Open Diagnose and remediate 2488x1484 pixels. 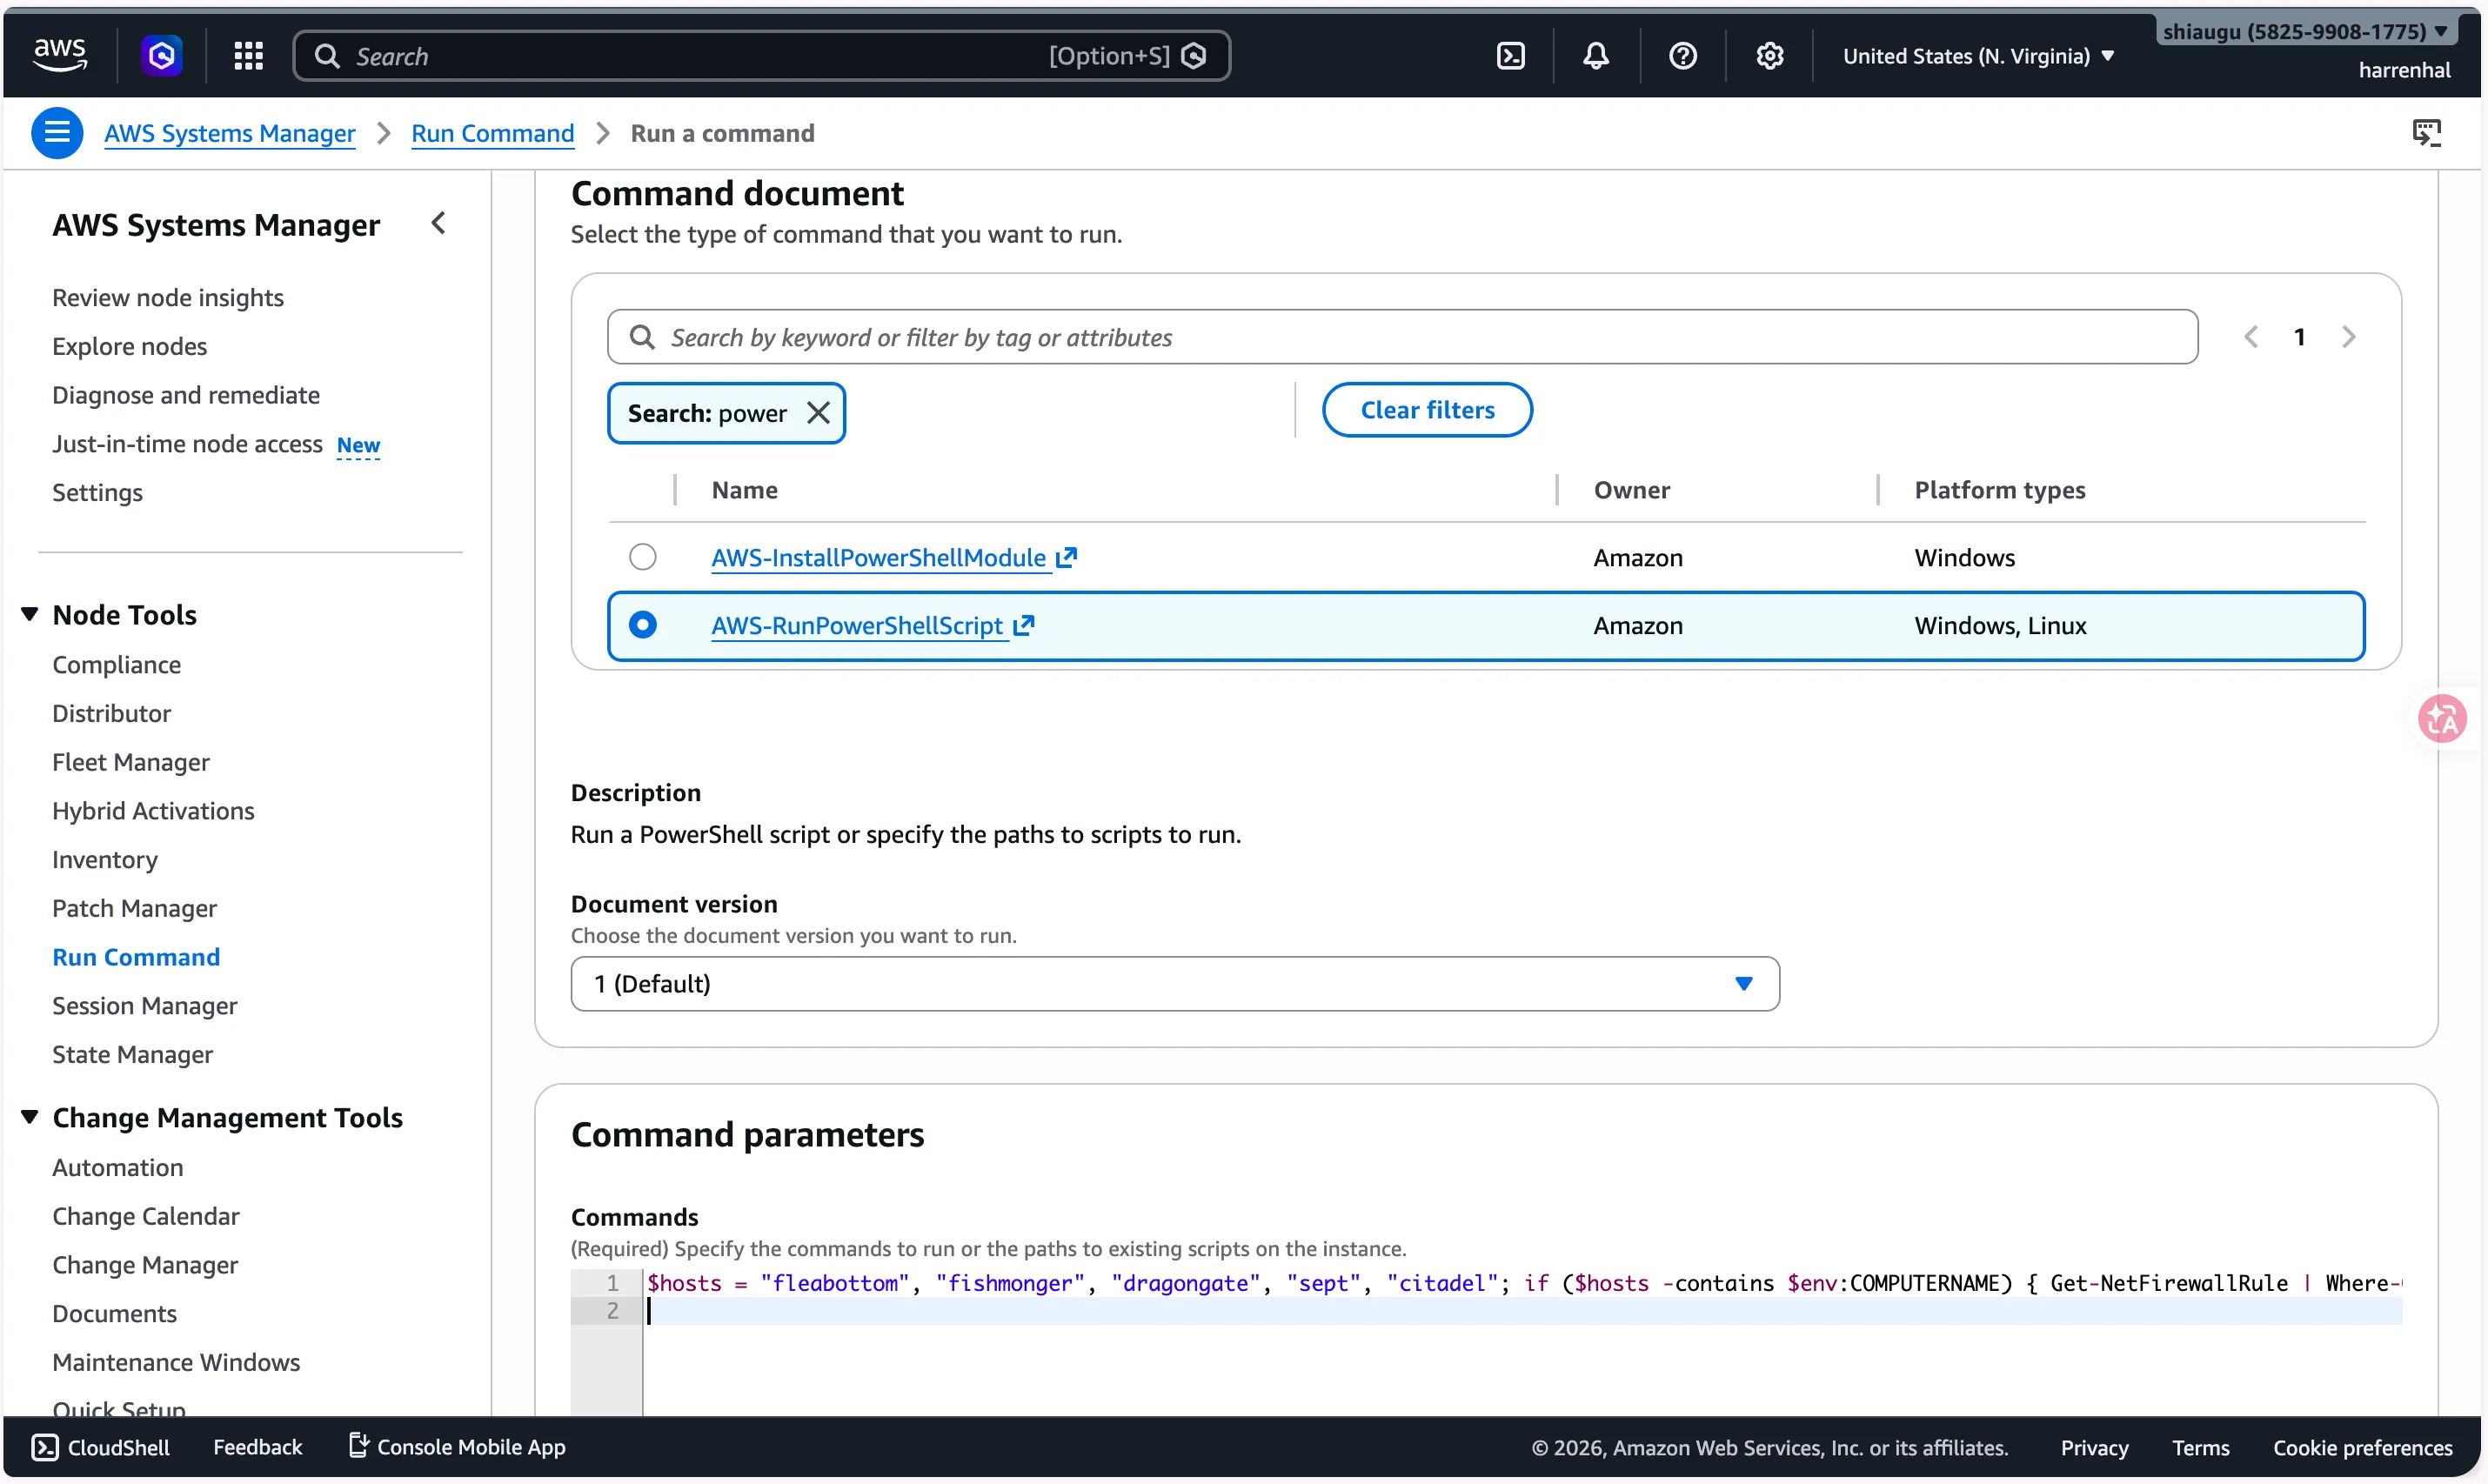(186, 395)
